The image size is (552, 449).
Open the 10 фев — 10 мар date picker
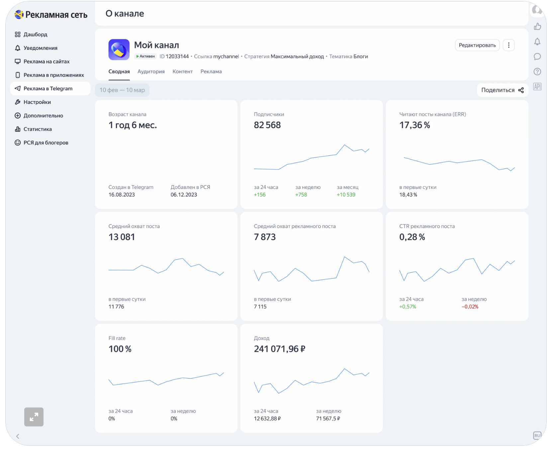(122, 90)
